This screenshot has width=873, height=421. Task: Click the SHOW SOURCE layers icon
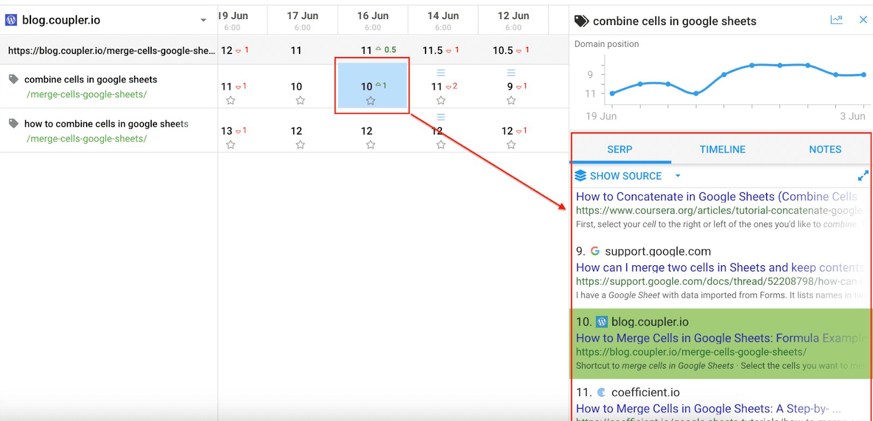(x=581, y=176)
